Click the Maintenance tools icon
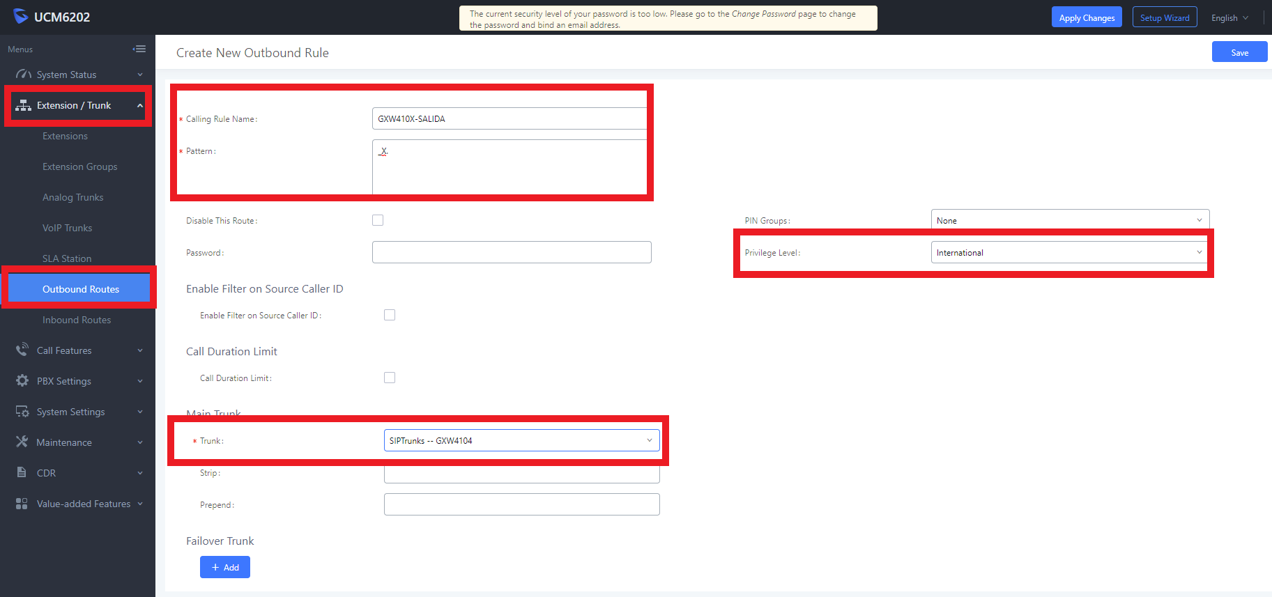 tap(22, 442)
